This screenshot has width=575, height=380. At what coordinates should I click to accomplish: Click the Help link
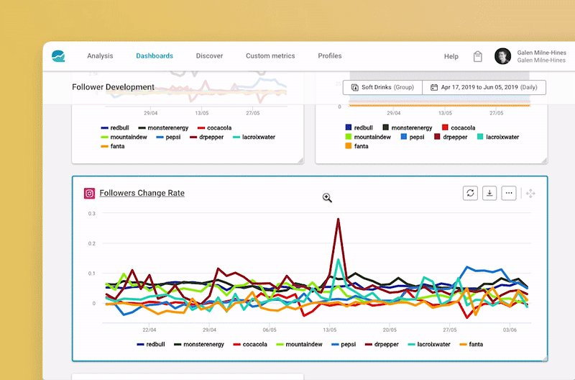pyautogui.click(x=451, y=56)
